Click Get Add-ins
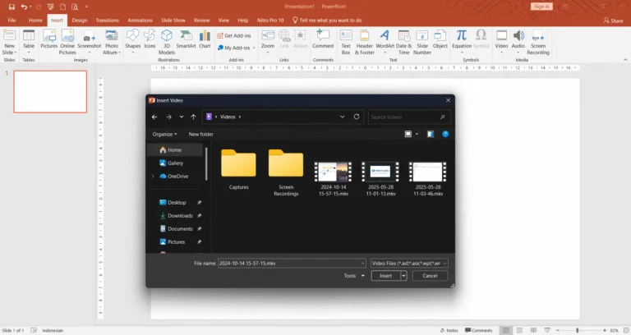The image size is (631, 335). coord(234,36)
